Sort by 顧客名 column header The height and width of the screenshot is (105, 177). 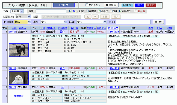click(x=22, y=28)
